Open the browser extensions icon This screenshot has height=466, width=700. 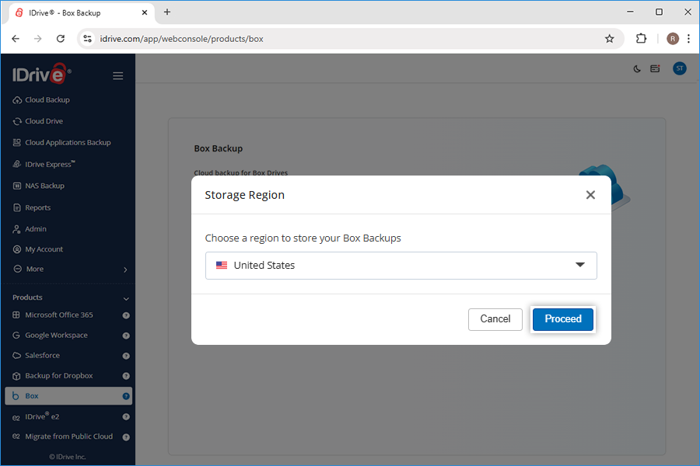click(x=641, y=39)
